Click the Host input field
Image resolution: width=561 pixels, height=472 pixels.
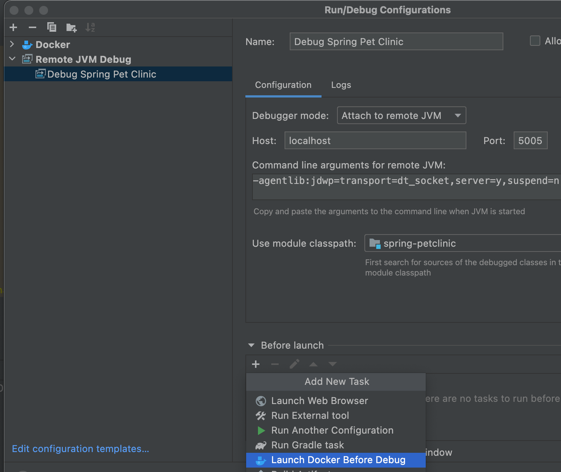coord(375,141)
